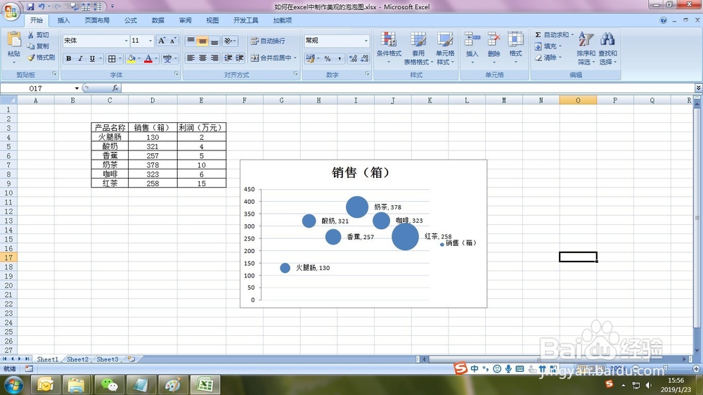Switch to 数据 ribbon tab

tap(157, 20)
